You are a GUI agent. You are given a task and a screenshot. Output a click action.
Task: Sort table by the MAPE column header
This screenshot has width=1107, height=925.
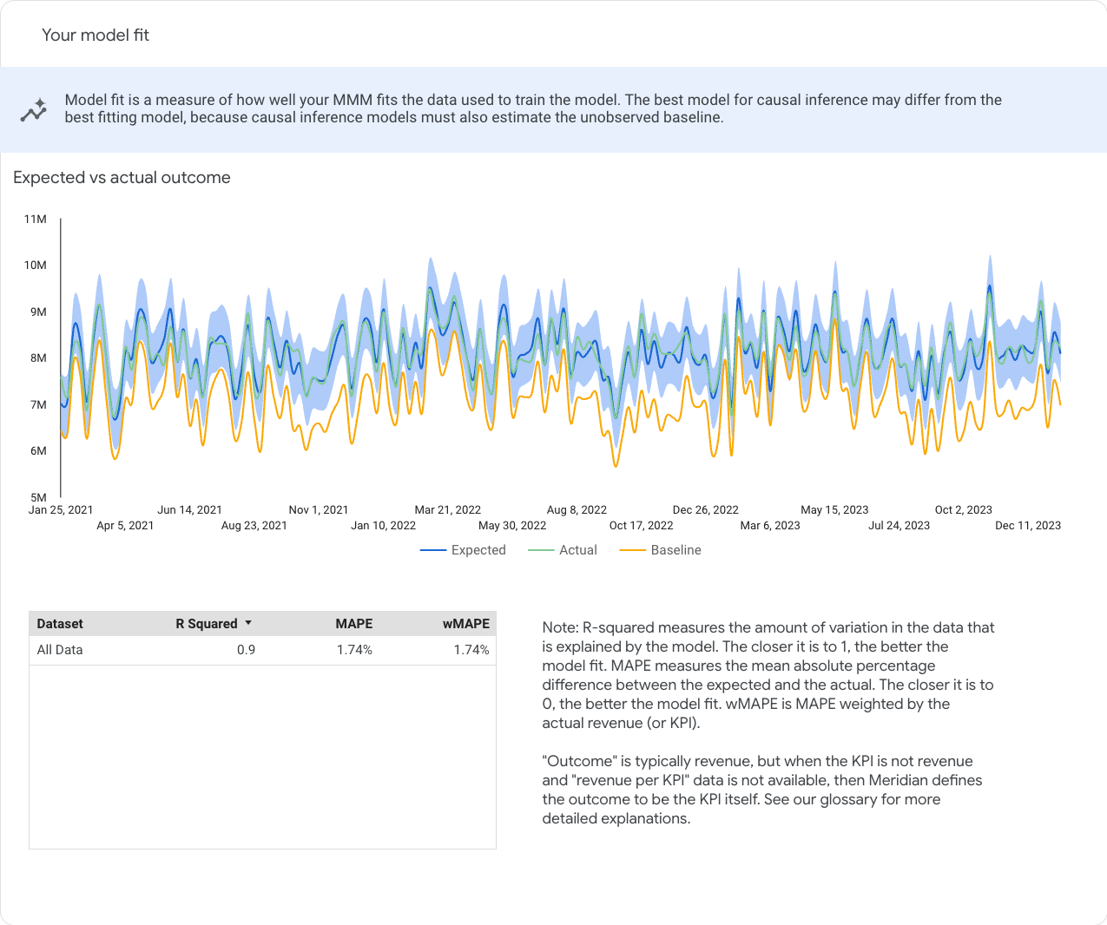click(353, 624)
